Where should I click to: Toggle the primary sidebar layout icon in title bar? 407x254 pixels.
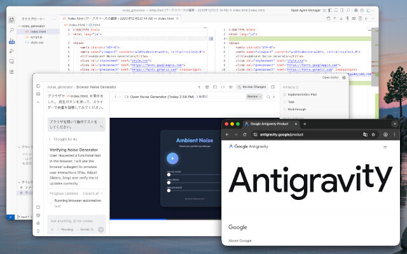[330, 10]
